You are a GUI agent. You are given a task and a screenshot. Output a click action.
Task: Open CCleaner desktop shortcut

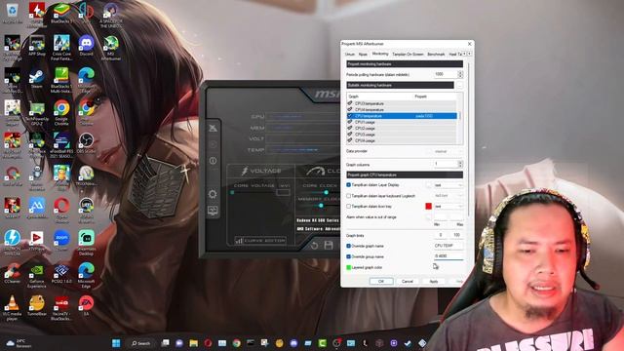click(x=12, y=273)
